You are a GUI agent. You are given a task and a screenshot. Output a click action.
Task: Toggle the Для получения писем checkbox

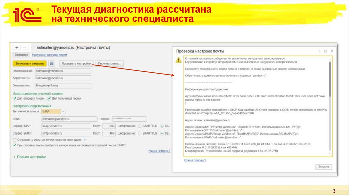pyautogui.click(x=49, y=98)
